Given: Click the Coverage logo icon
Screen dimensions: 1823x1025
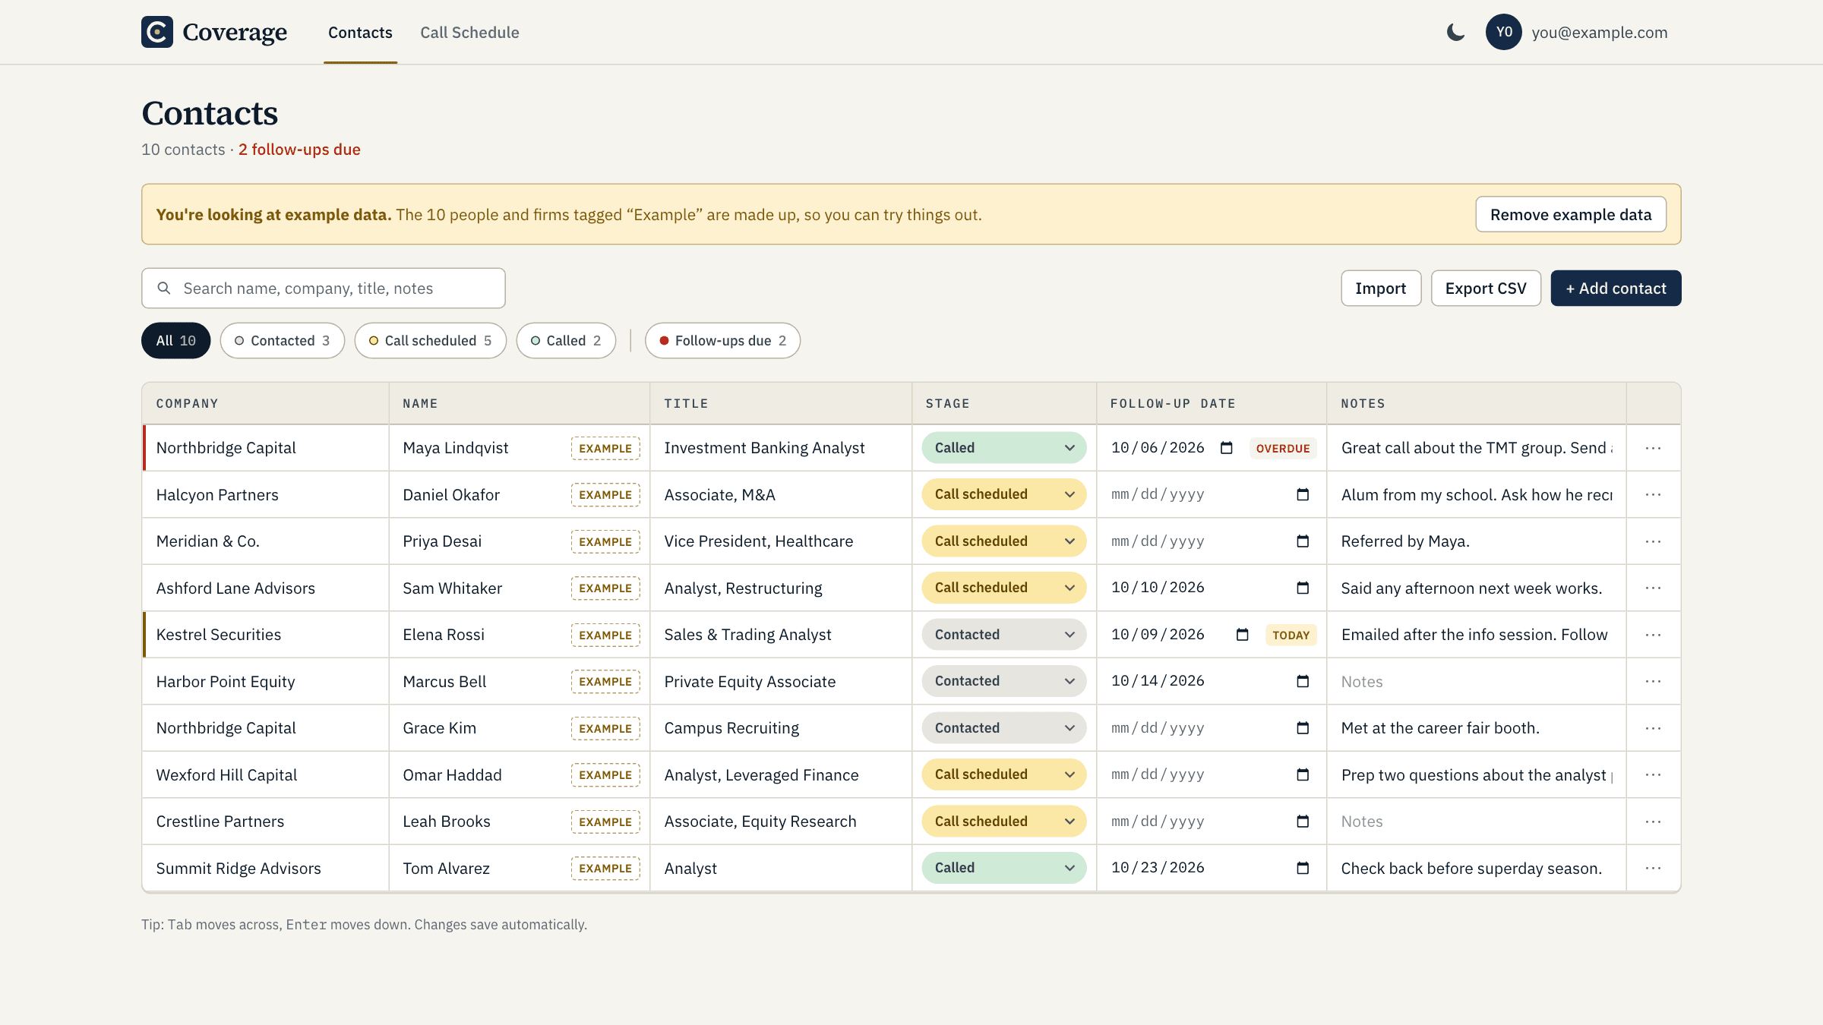Looking at the screenshot, I should 157,32.
